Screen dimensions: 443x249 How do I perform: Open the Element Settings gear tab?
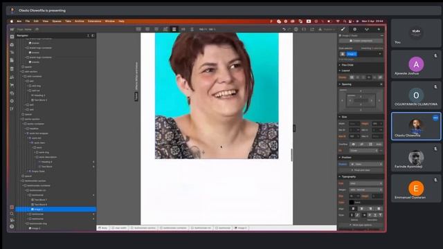click(355, 29)
